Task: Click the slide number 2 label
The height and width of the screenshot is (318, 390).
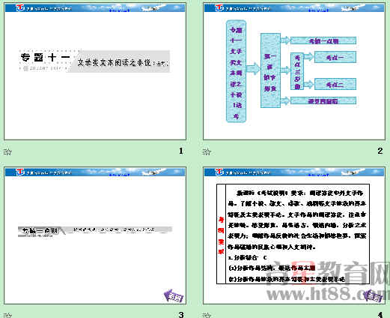Action: tap(380, 151)
